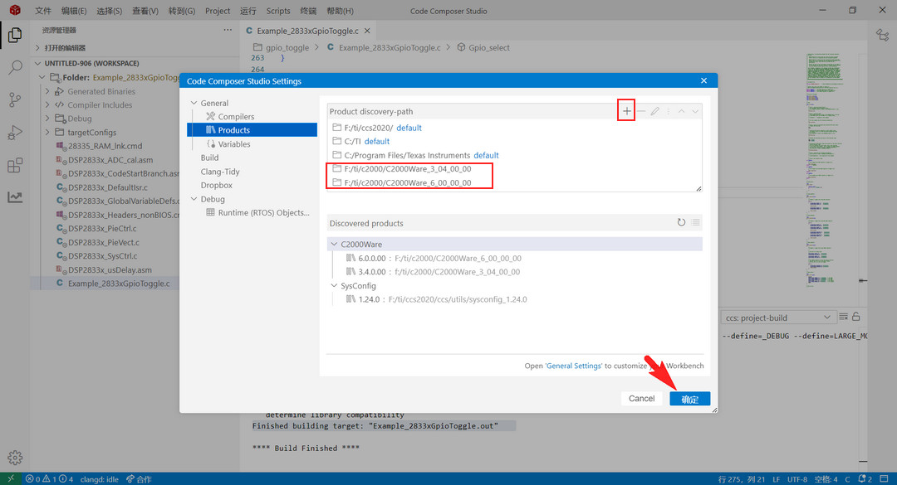Add a new product discovery path
Screen dimensions: 897x485
click(626, 111)
